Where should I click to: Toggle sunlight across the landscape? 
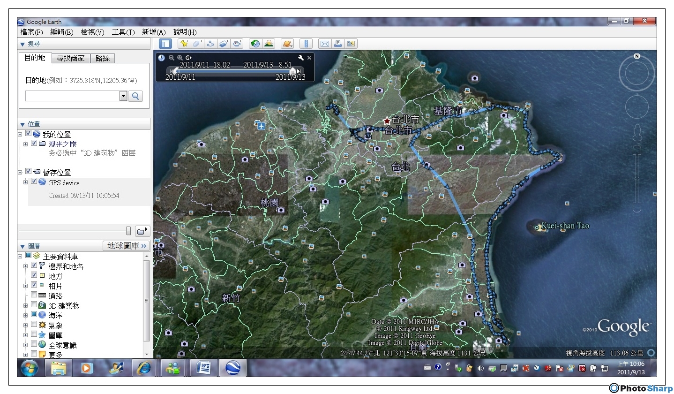coord(269,44)
